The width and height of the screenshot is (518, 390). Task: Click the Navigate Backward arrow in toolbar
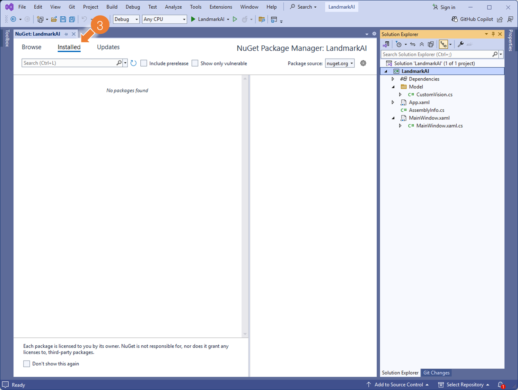13,19
